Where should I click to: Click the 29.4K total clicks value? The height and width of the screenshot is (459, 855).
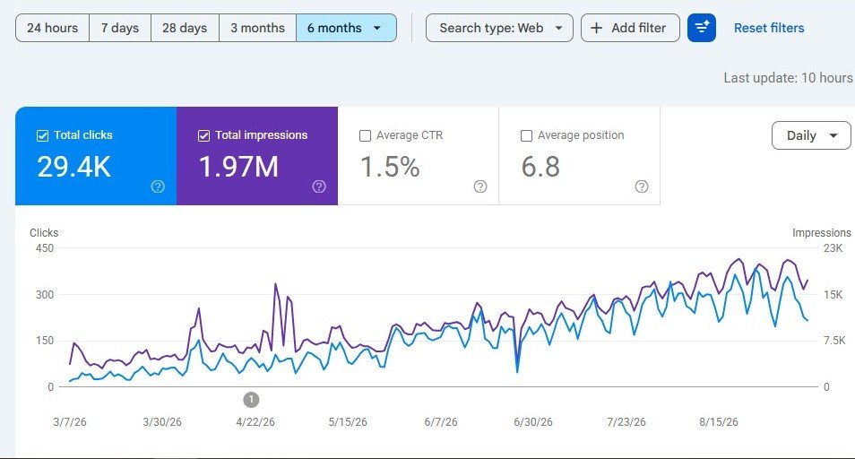(74, 167)
